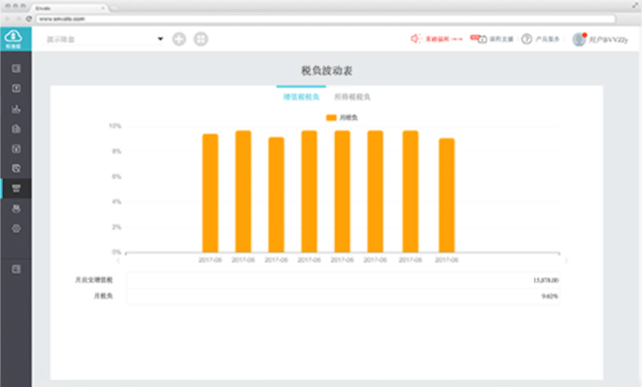Select the rightmost orange bar

tap(447, 194)
